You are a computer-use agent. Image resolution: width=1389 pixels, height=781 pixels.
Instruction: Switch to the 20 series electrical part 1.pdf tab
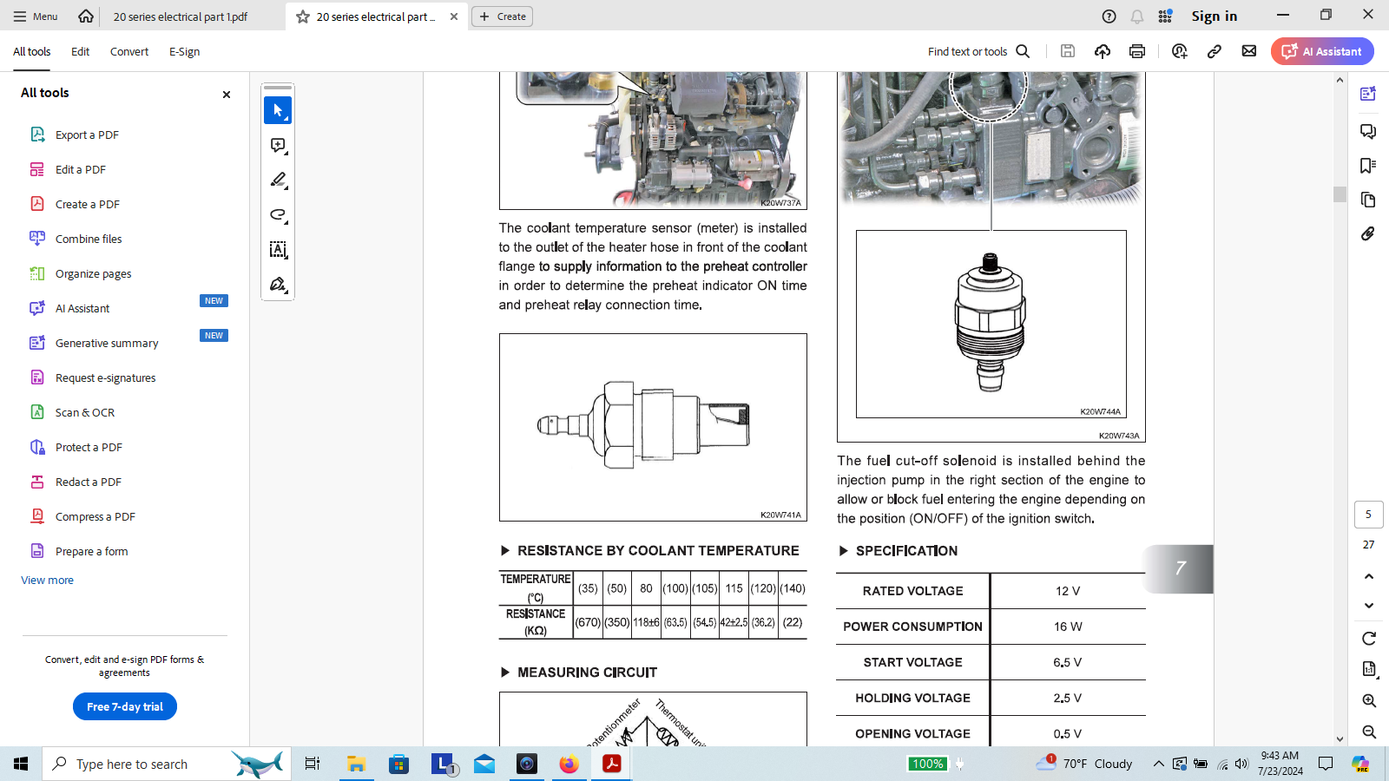(181, 16)
